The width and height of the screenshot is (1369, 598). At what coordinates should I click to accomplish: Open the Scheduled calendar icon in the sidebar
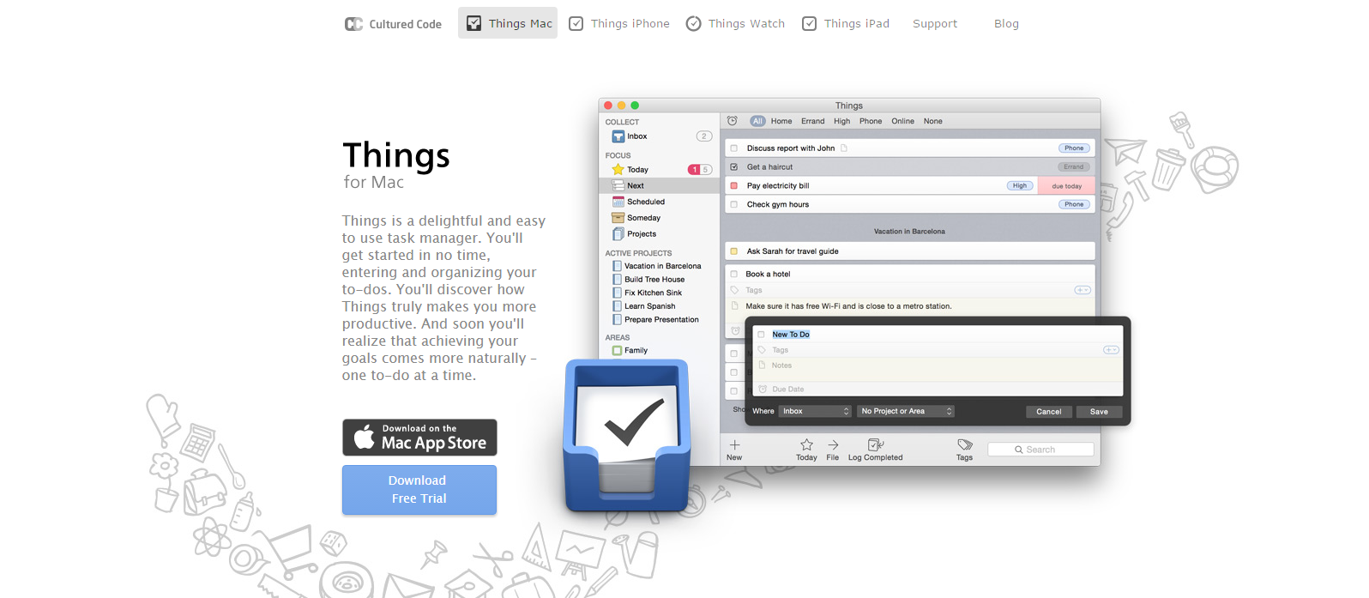(x=618, y=202)
